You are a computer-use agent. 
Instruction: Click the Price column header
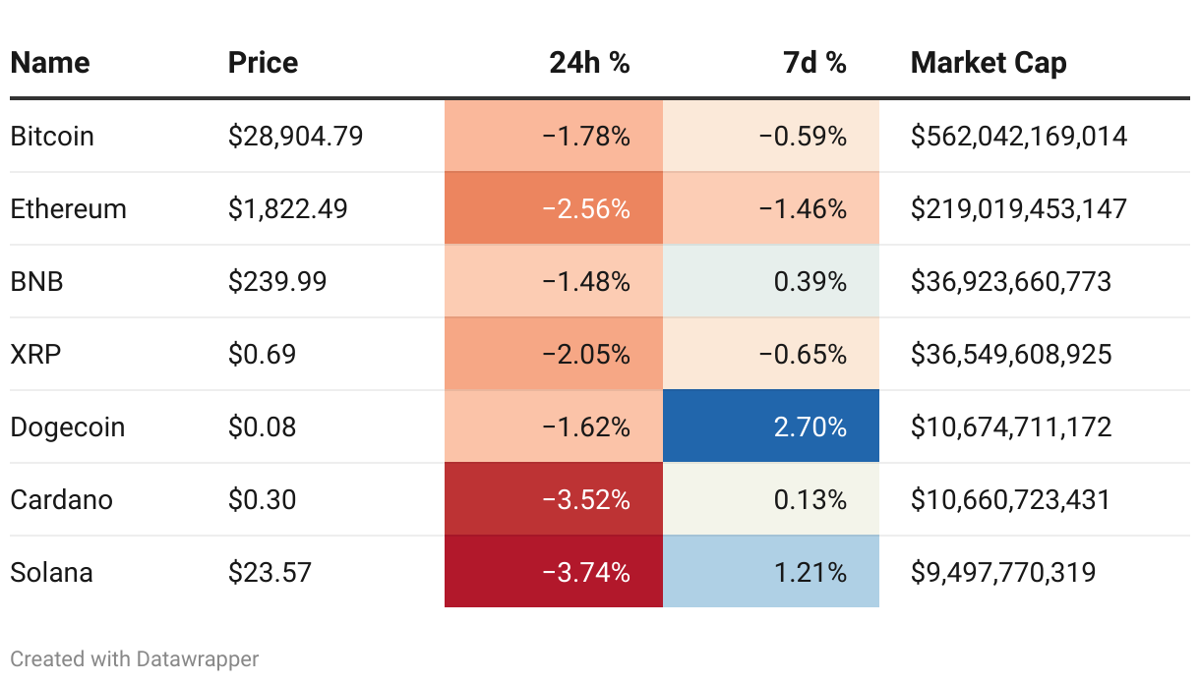[263, 63]
